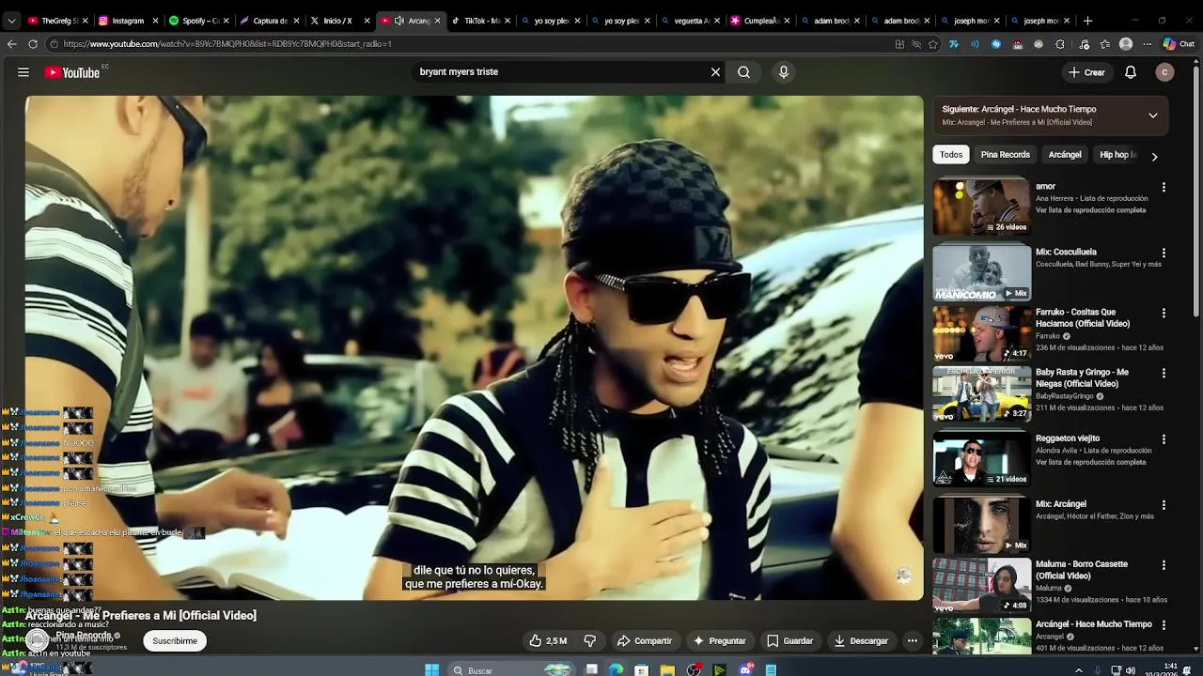Open the browser extensions puzzle icon
Viewport: 1203px width, 676px height.
[1060, 44]
